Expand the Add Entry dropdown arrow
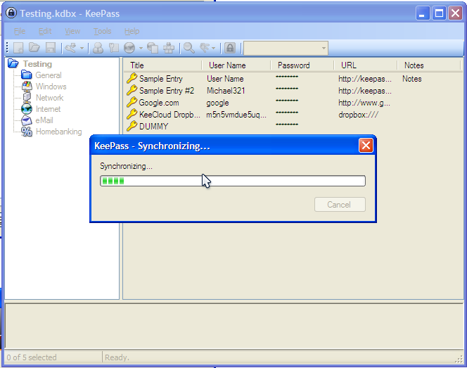This screenshot has height=368, width=467. point(82,48)
